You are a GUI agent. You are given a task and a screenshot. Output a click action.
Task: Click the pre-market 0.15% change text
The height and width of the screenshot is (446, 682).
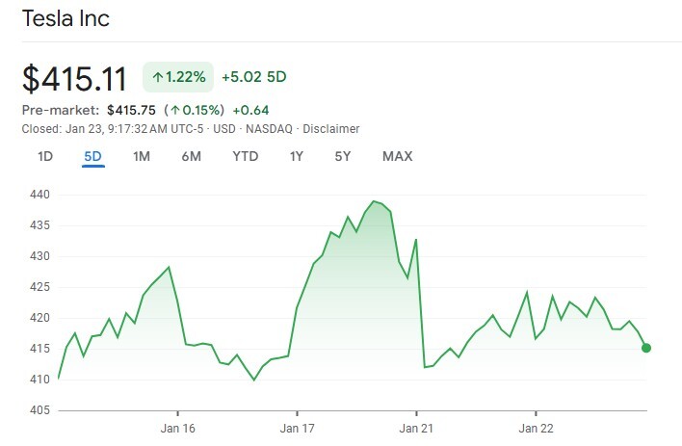click(x=195, y=110)
